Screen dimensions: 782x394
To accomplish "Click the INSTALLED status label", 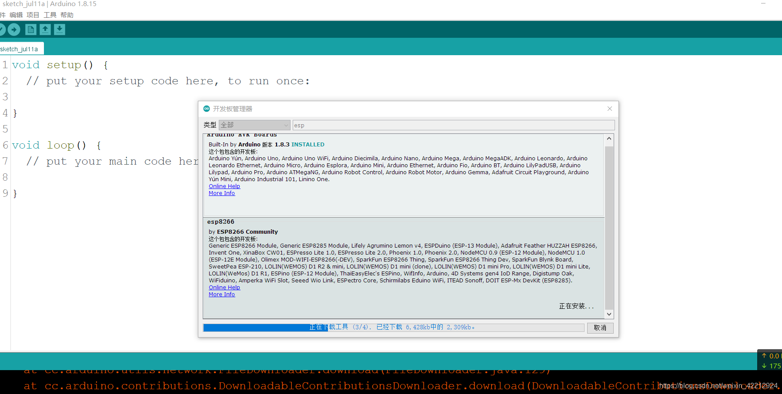I will click(308, 145).
